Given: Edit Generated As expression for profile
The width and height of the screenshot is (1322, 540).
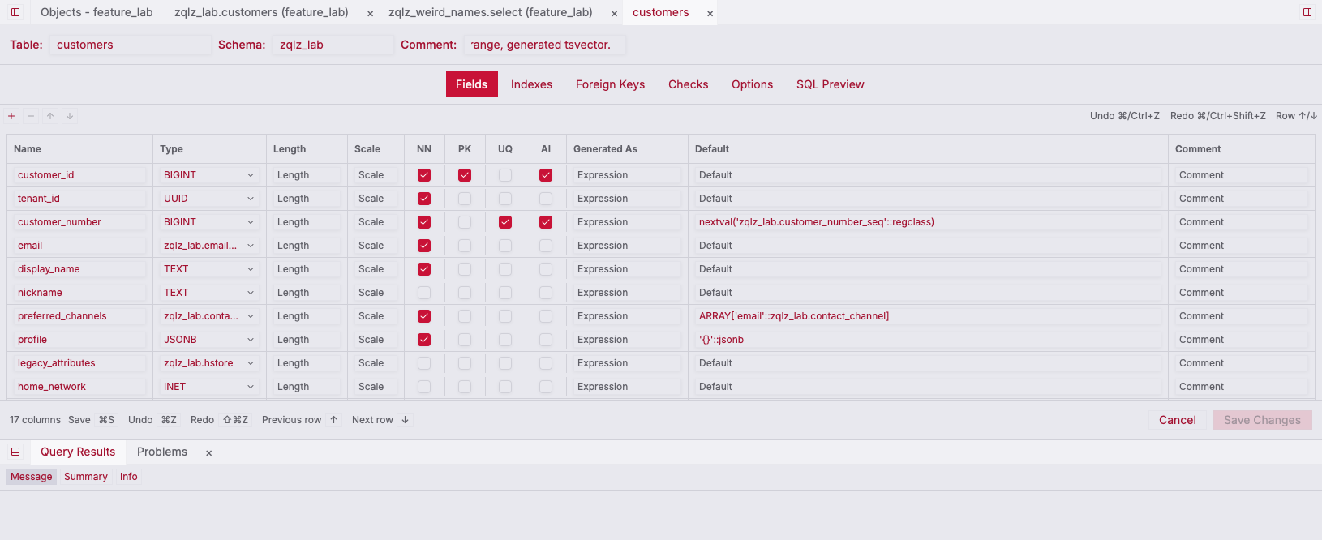Looking at the screenshot, I should click(x=627, y=340).
